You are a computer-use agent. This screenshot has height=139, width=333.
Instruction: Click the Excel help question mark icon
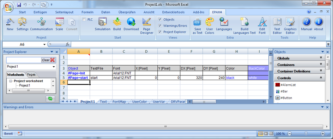click(309, 12)
